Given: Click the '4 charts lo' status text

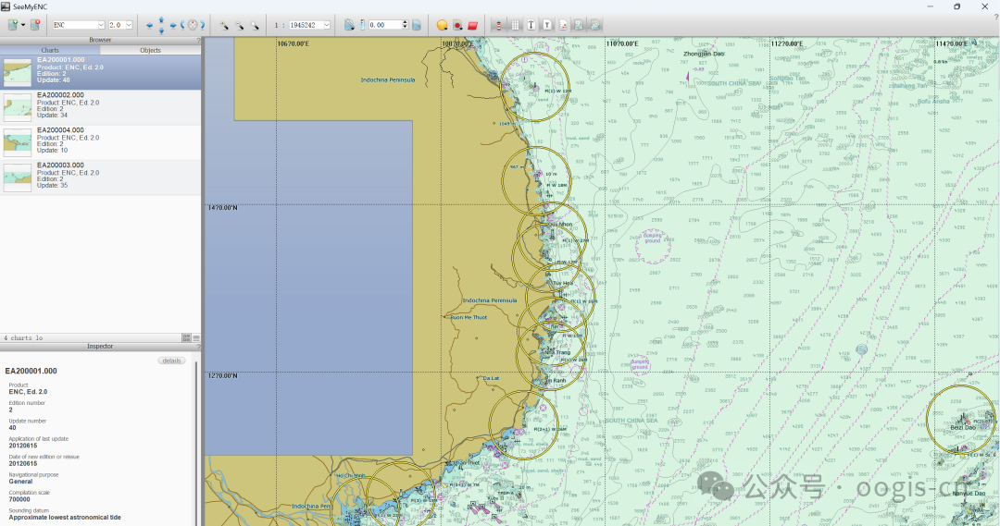Looking at the screenshot, I should tap(23, 338).
